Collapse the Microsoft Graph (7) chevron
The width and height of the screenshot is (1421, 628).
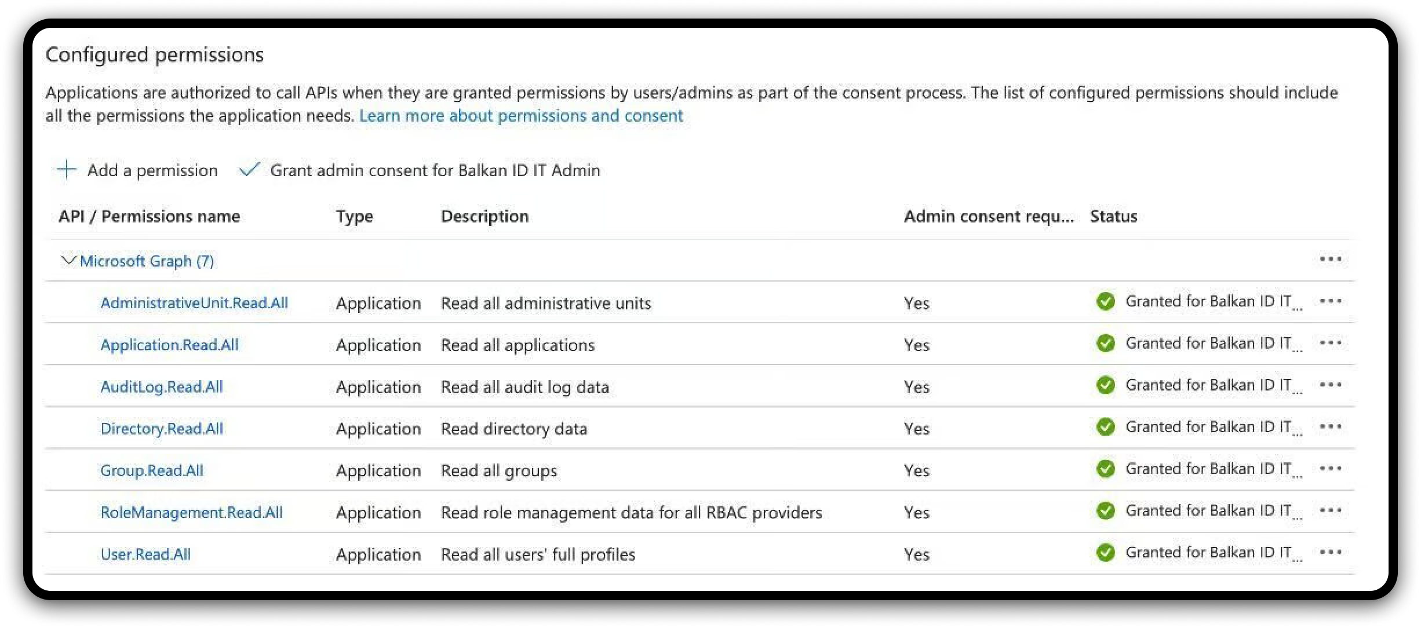point(68,261)
